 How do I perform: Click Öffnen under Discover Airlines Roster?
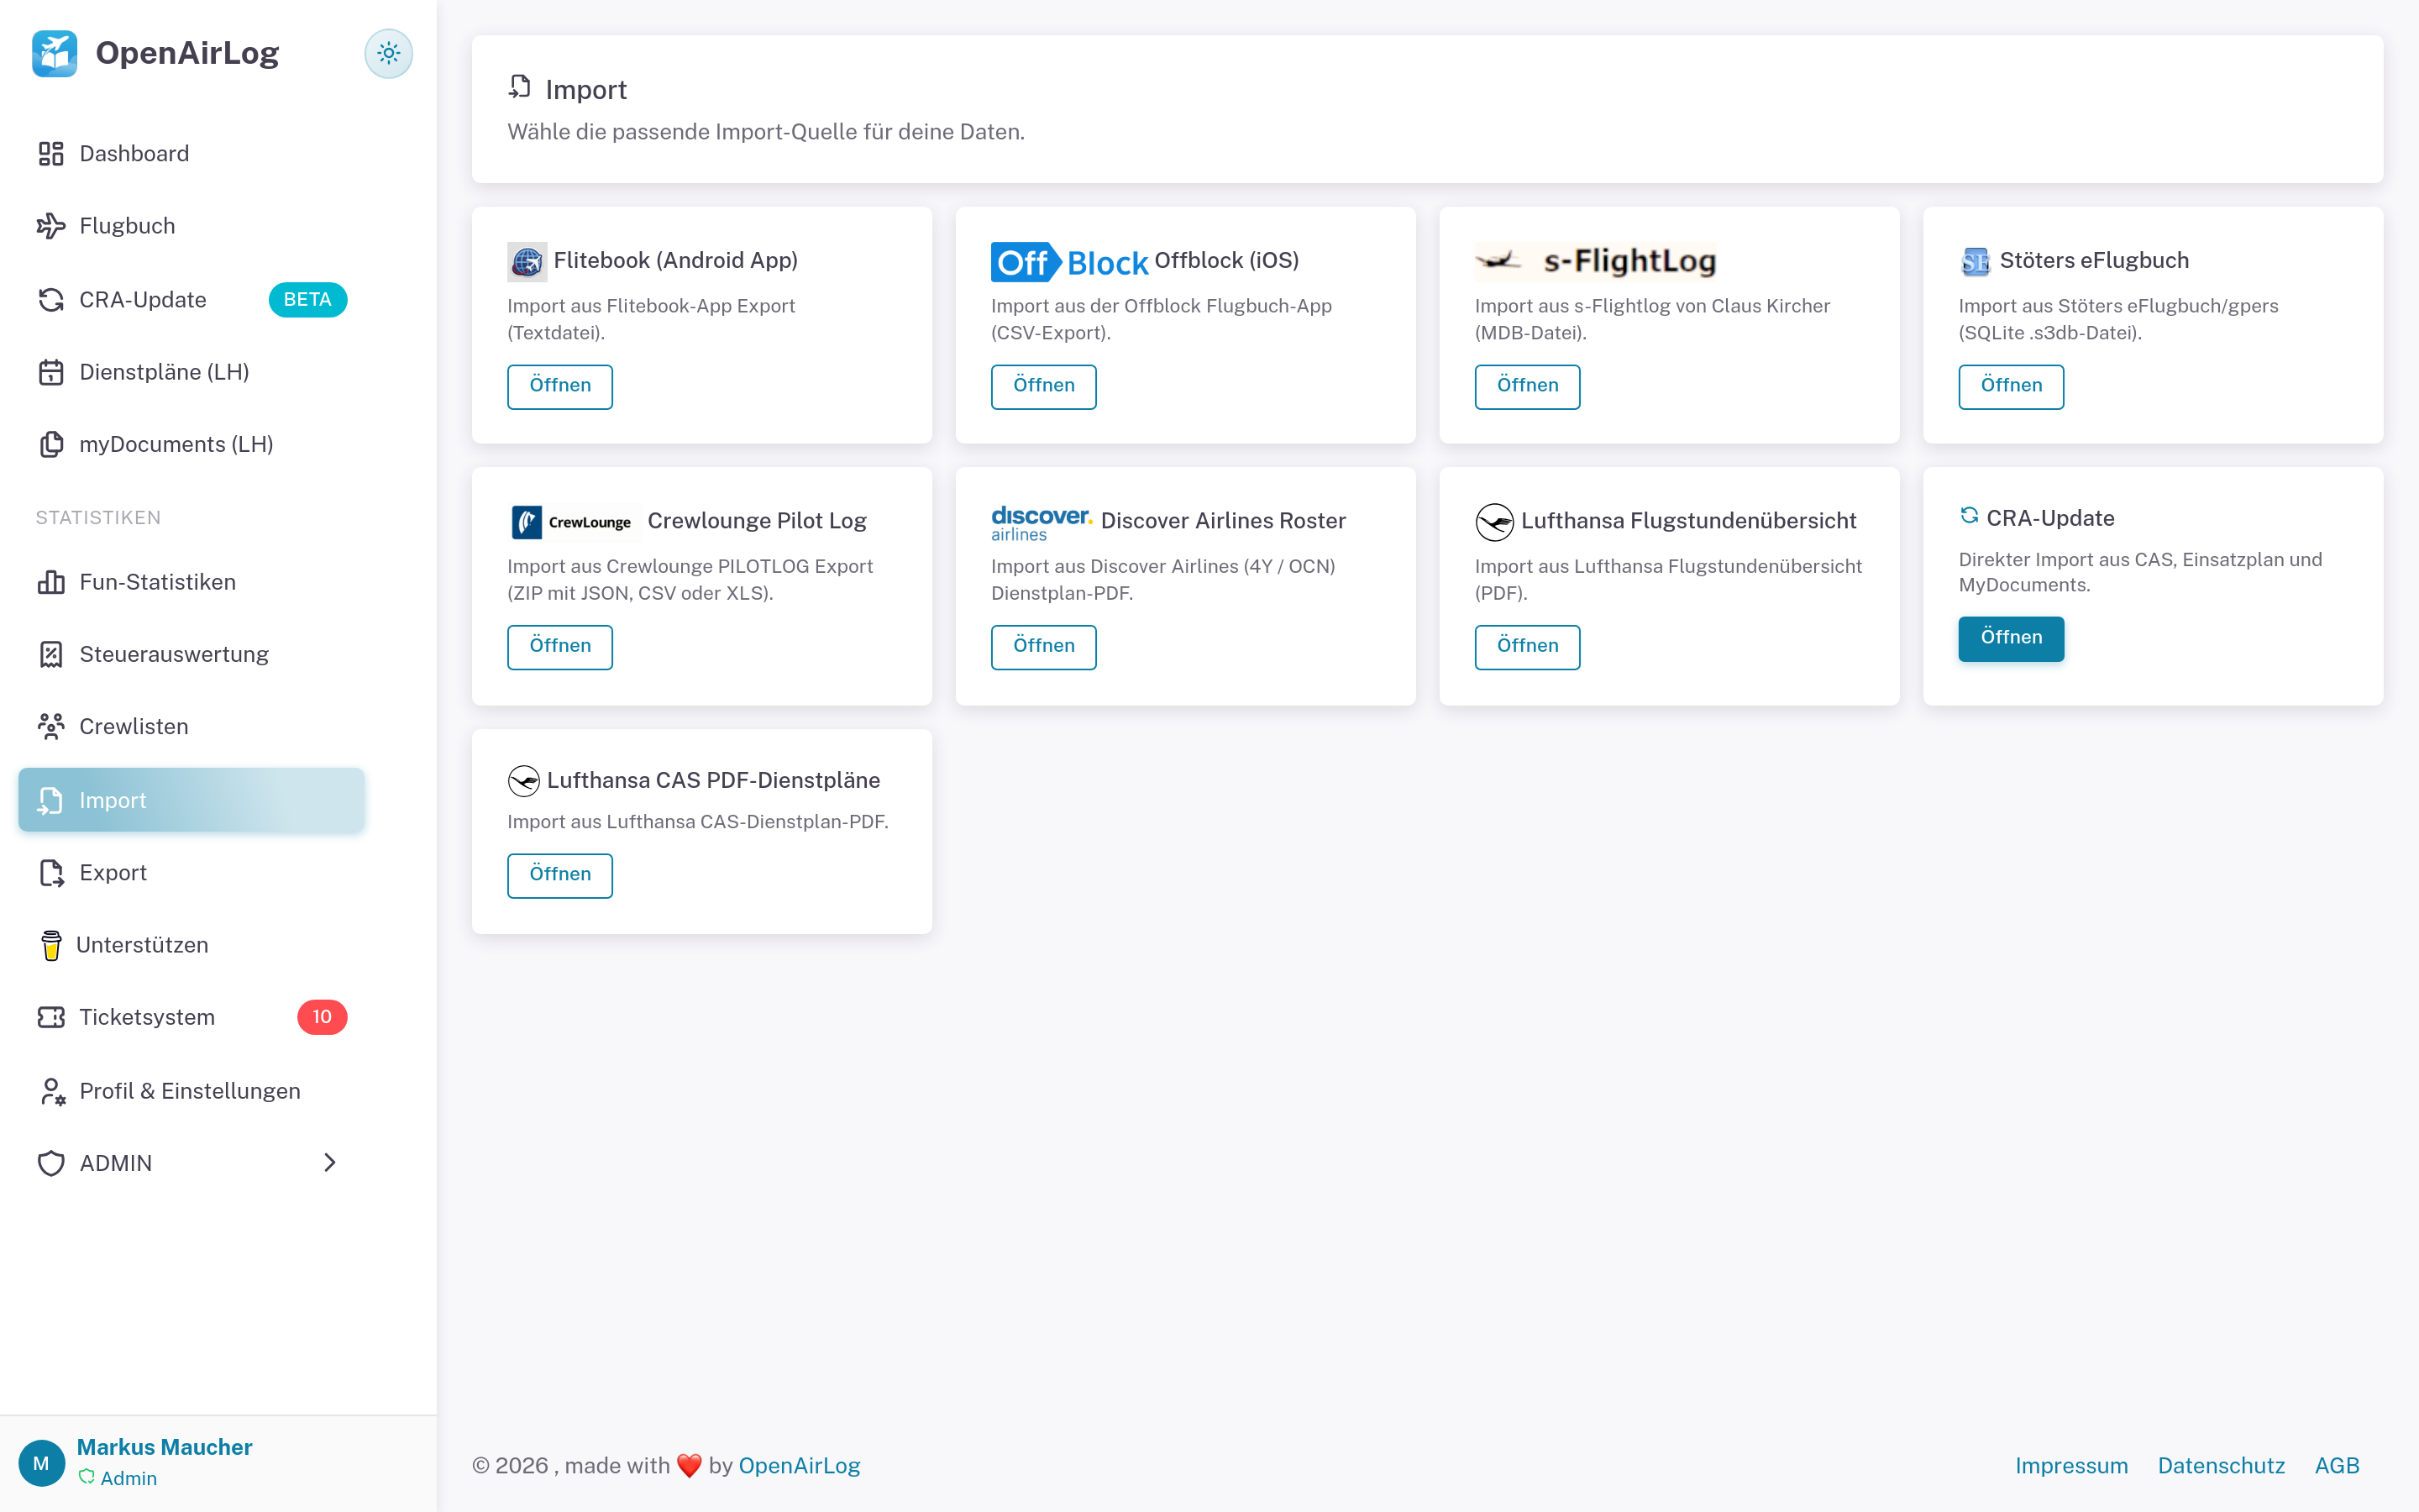pyautogui.click(x=1043, y=646)
